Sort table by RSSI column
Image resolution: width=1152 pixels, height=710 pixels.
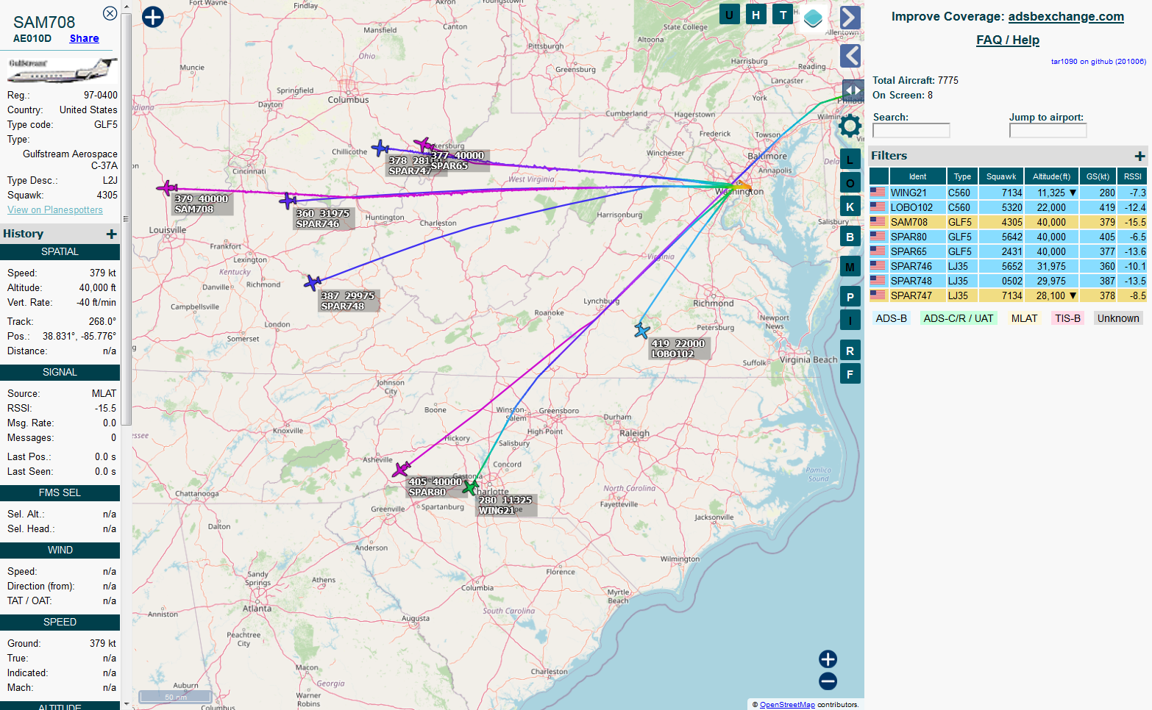(x=1132, y=176)
